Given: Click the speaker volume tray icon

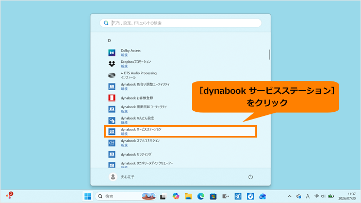Looking at the screenshot, I should pos(323,196).
